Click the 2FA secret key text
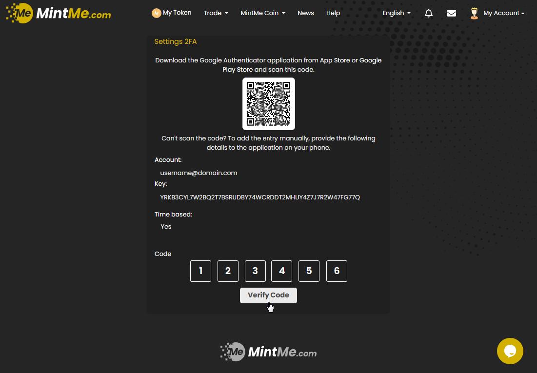This screenshot has height=373, width=537. 260,197
